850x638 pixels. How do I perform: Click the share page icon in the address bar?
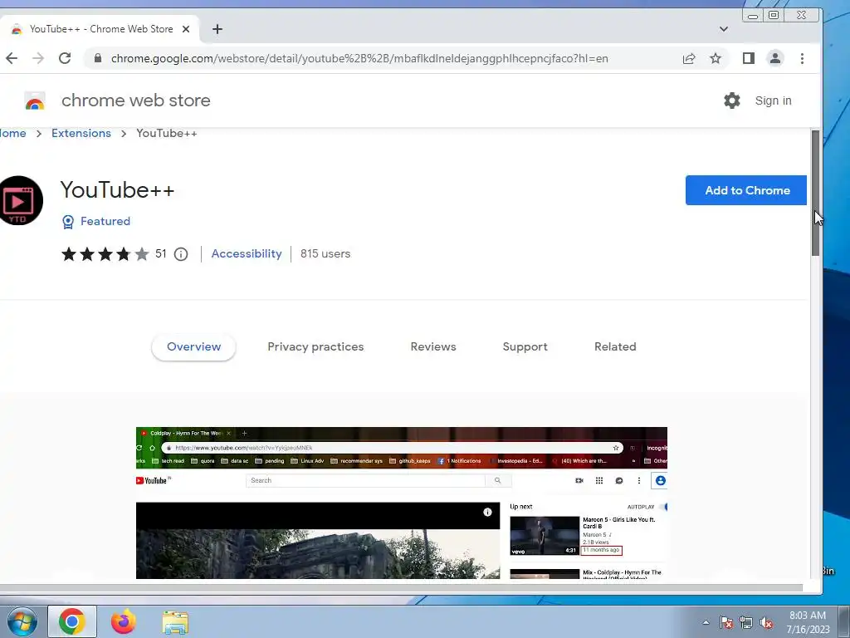(x=689, y=58)
